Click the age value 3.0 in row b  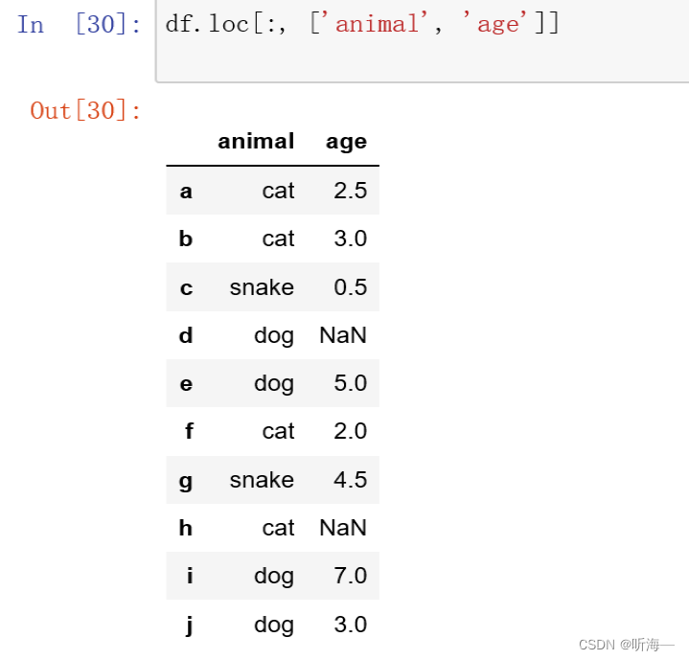[x=350, y=239]
